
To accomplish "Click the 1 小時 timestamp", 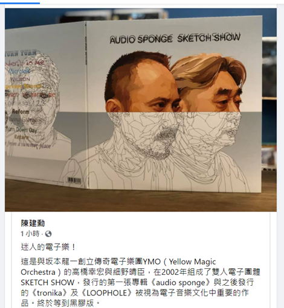I will (x=30, y=234).
